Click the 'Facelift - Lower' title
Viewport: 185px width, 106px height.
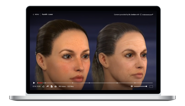pyautogui.click(x=47, y=14)
